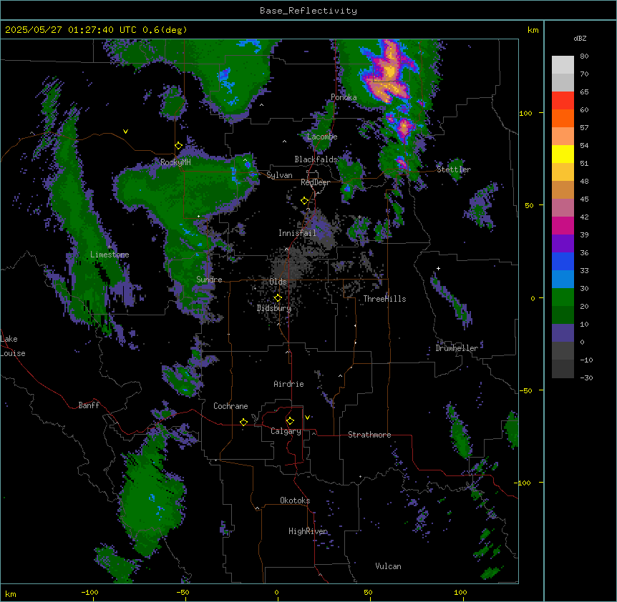Click the Blackfalds city label
Viewport: 617px width, 602px height.
tap(316, 159)
